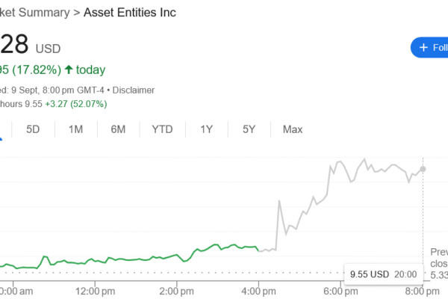
Task: Click the Follow button
Action: click(430, 47)
